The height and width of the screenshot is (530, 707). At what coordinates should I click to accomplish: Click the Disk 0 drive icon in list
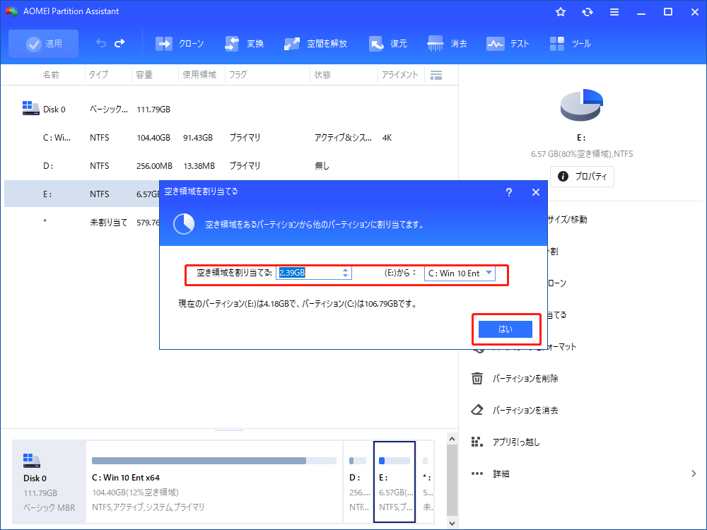click(x=30, y=108)
